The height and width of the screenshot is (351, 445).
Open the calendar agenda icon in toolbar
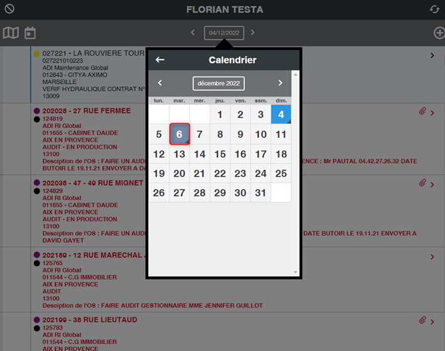(x=30, y=33)
